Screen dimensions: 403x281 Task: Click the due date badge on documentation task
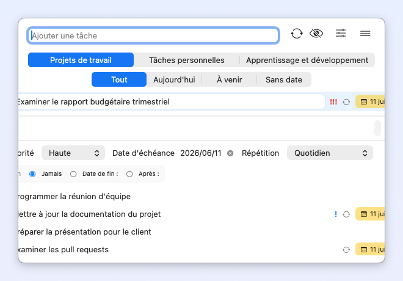[x=370, y=214]
